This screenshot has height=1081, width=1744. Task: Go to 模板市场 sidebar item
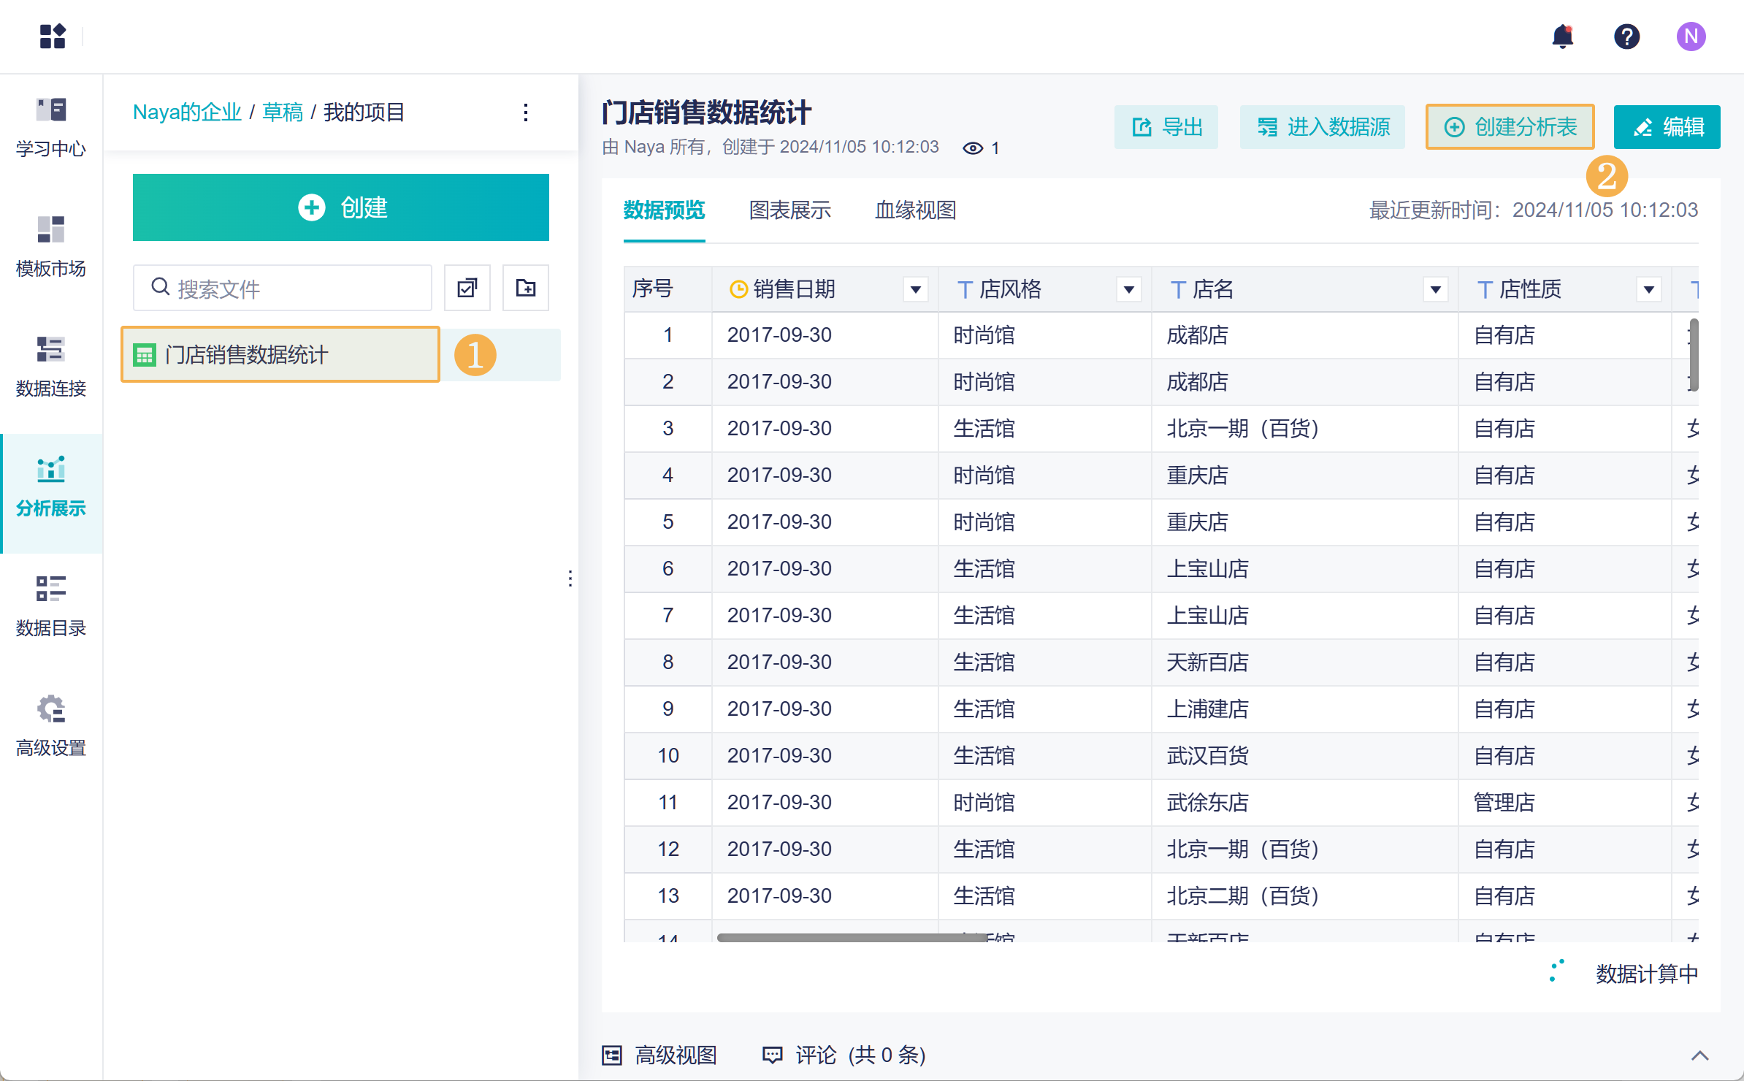click(51, 247)
